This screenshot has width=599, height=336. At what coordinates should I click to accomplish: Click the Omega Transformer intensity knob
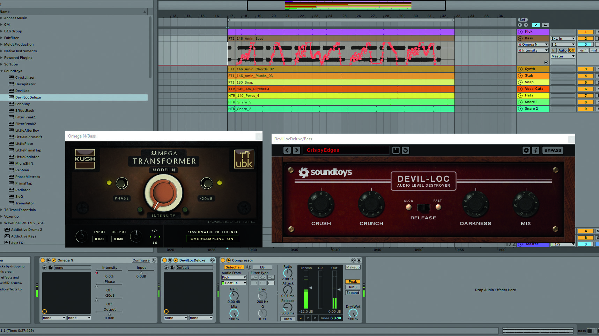164,193
